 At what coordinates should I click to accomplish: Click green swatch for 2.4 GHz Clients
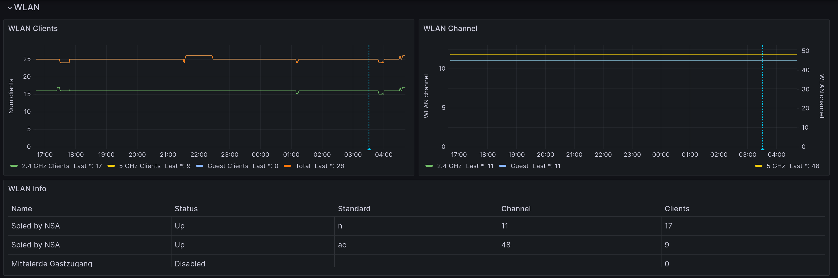(14, 166)
